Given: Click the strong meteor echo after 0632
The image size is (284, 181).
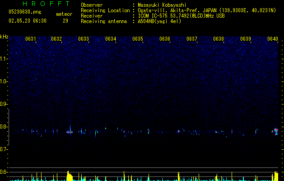Looking at the screenshot, I should pos(70,132).
